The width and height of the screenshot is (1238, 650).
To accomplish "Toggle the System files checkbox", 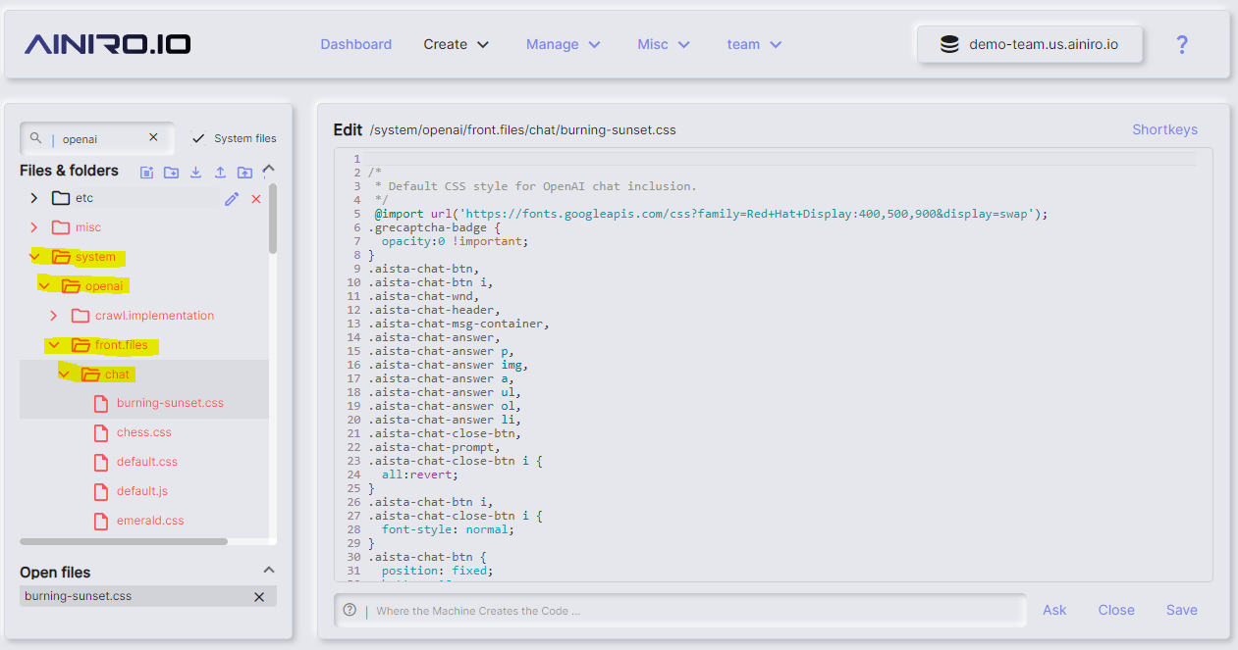I will (x=198, y=138).
